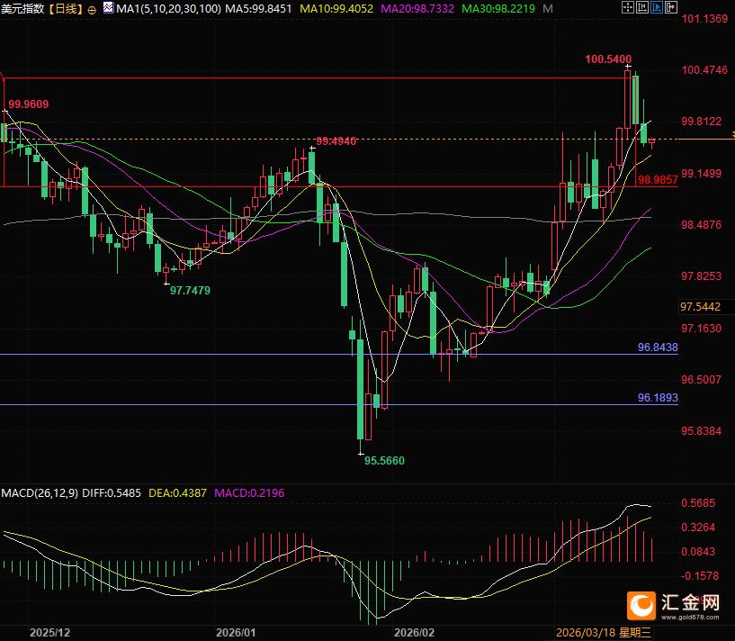Click the 99.1499 price axis value

click(702, 174)
